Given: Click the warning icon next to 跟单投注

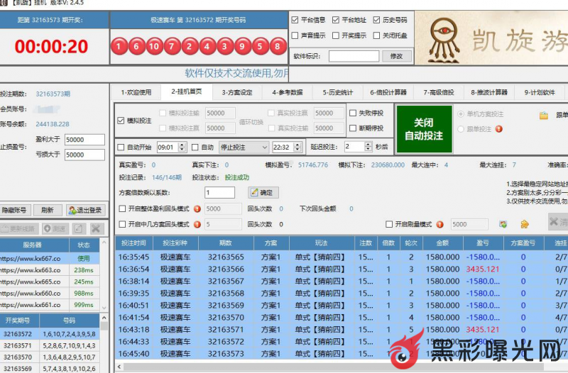Looking at the screenshot, I should click(x=498, y=129).
